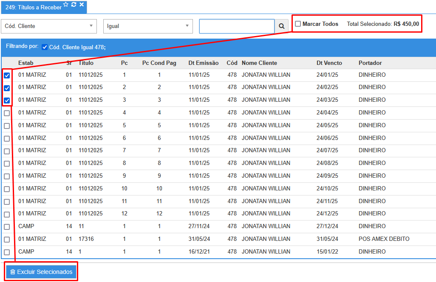The image size is (436, 282).
Task: Click the Dt Vencto column header
Action: click(329, 63)
